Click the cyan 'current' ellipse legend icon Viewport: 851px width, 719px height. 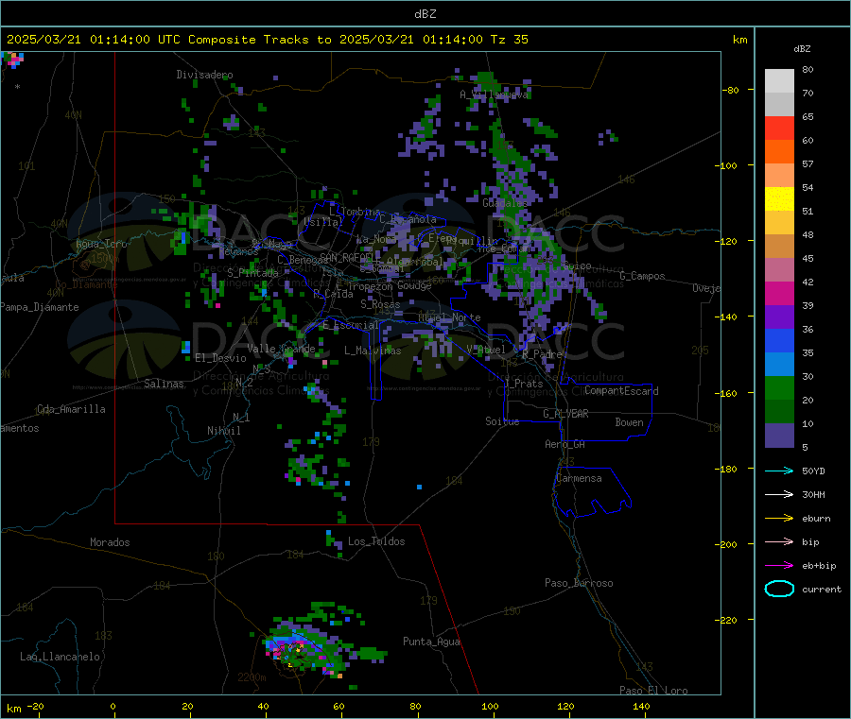(779, 589)
